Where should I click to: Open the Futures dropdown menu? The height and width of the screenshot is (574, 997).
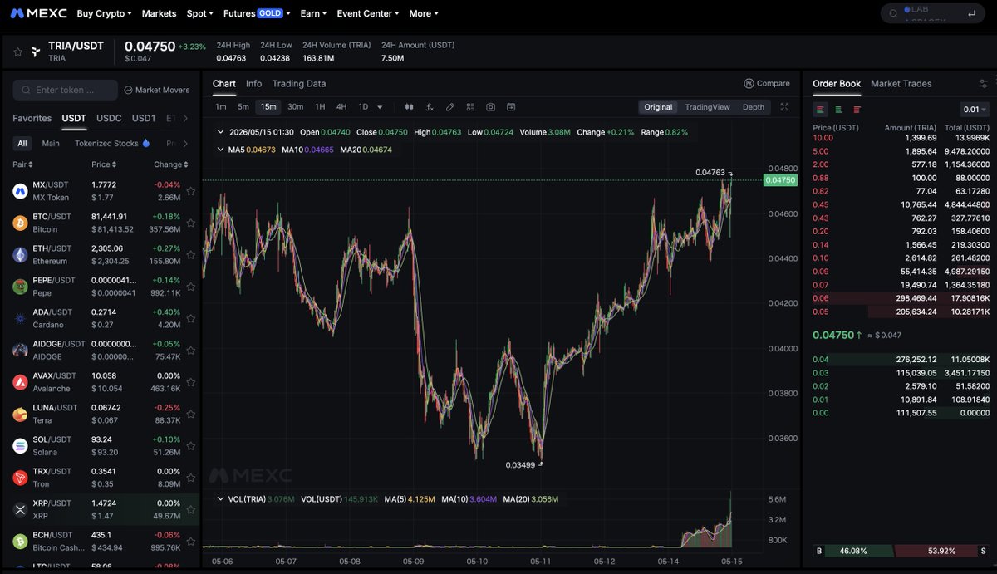tap(257, 13)
